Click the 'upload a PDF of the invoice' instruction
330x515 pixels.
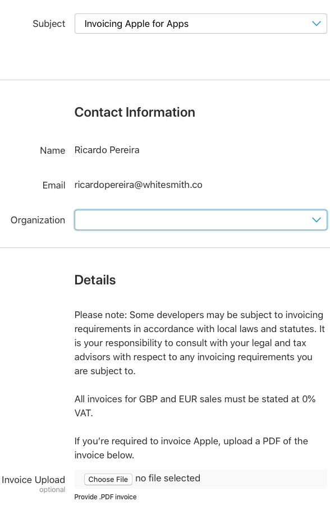191,448
